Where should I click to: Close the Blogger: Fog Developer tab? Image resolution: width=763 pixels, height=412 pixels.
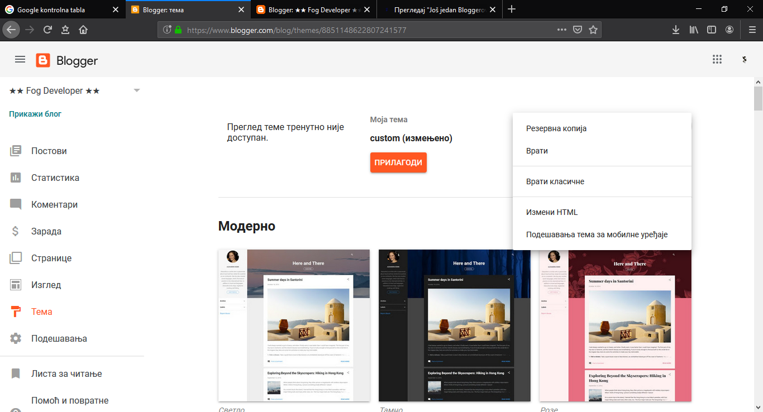click(x=366, y=9)
